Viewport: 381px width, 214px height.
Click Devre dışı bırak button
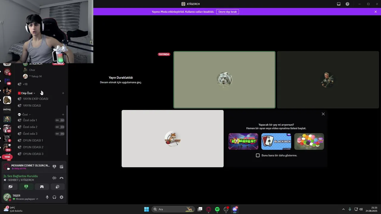pyautogui.click(x=227, y=12)
